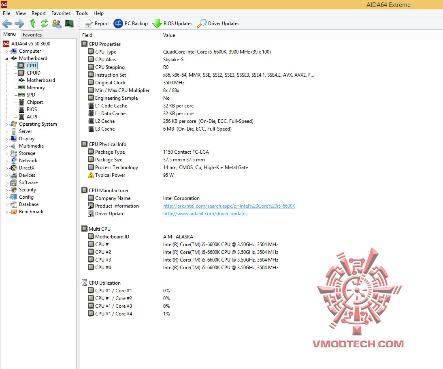The width and height of the screenshot is (443, 369).
Task: Select the CPU #1 / Core #4 row
Action: tap(198, 314)
